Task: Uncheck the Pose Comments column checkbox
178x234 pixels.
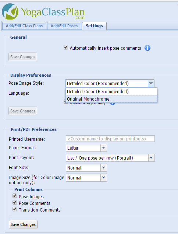Action: (x=15, y=203)
